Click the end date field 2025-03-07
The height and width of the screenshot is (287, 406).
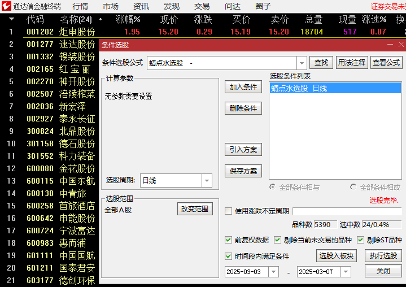(319, 272)
